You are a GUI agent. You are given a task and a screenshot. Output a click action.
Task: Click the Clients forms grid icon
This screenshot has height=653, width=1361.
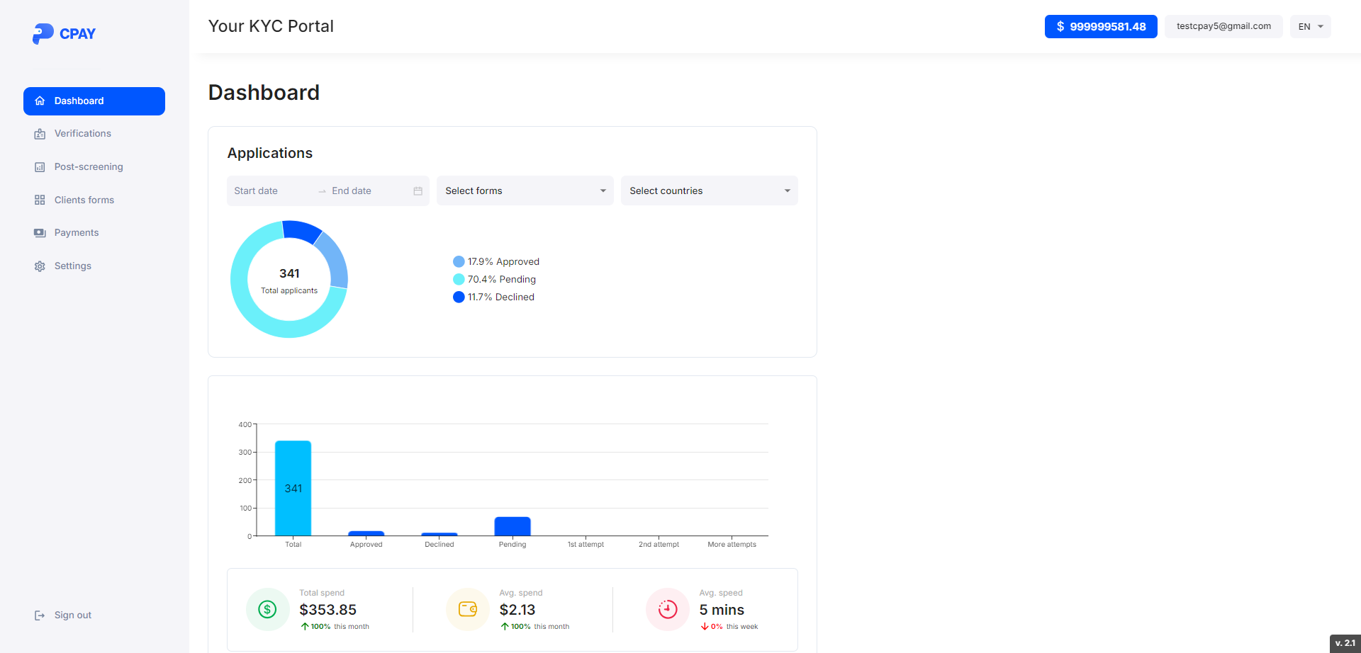pos(40,200)
